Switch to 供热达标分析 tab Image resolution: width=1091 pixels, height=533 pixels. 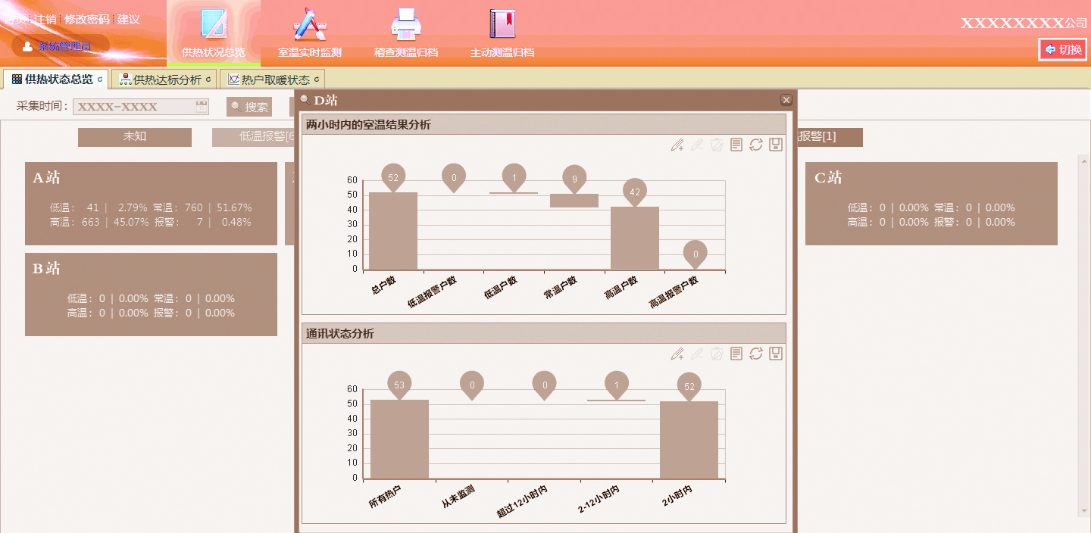(167, 79)
